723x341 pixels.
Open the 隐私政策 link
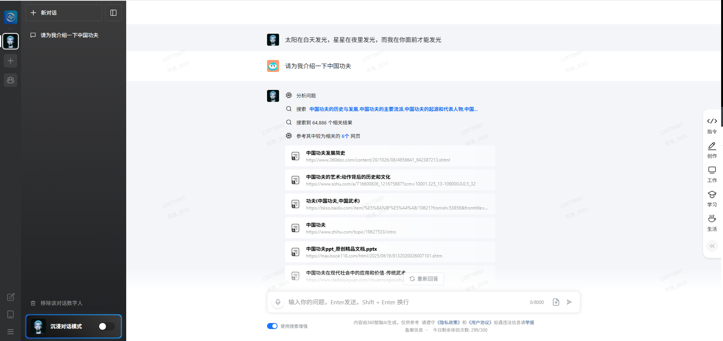click(448, 322)
